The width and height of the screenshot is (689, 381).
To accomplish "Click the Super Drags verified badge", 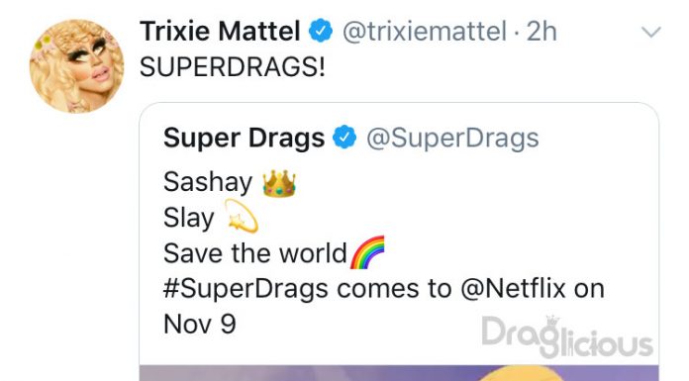I will [344, 138].
